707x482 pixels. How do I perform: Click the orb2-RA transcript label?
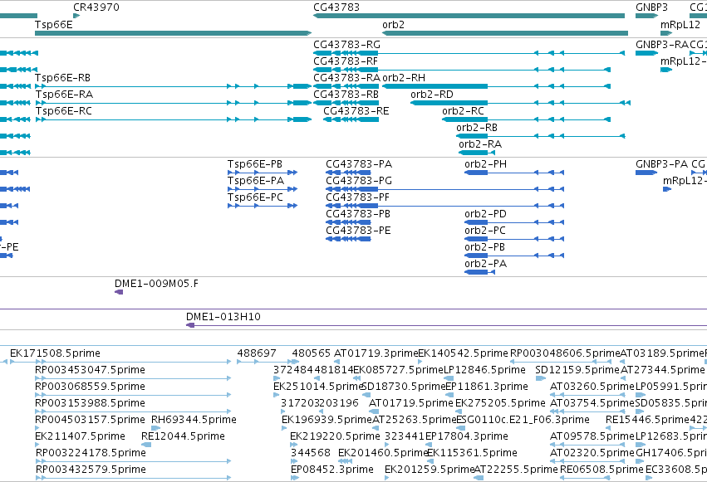point(480,144)
